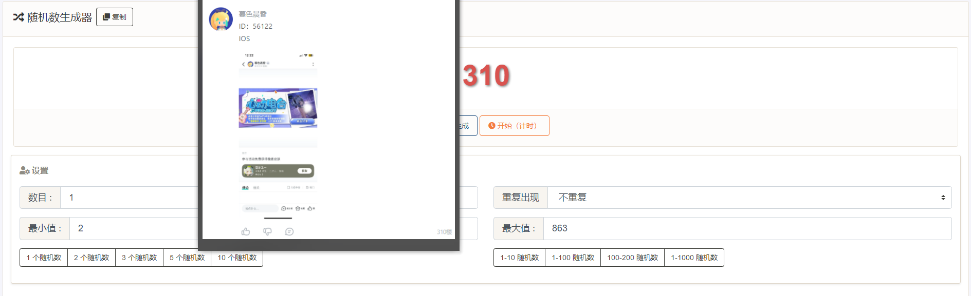Click the 开始（计时）button
The image size is (971, 296).
pos(514,126)
